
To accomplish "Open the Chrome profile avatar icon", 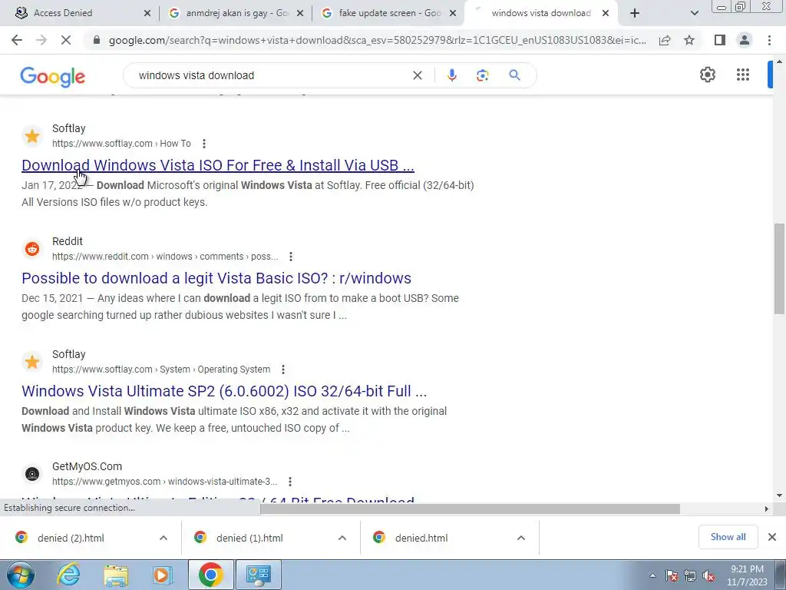I will pyautogui.click(x=745, y=40).
